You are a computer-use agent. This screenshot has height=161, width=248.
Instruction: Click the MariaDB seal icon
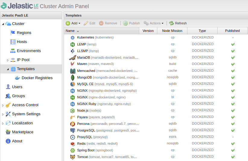(x=73, y=58)
